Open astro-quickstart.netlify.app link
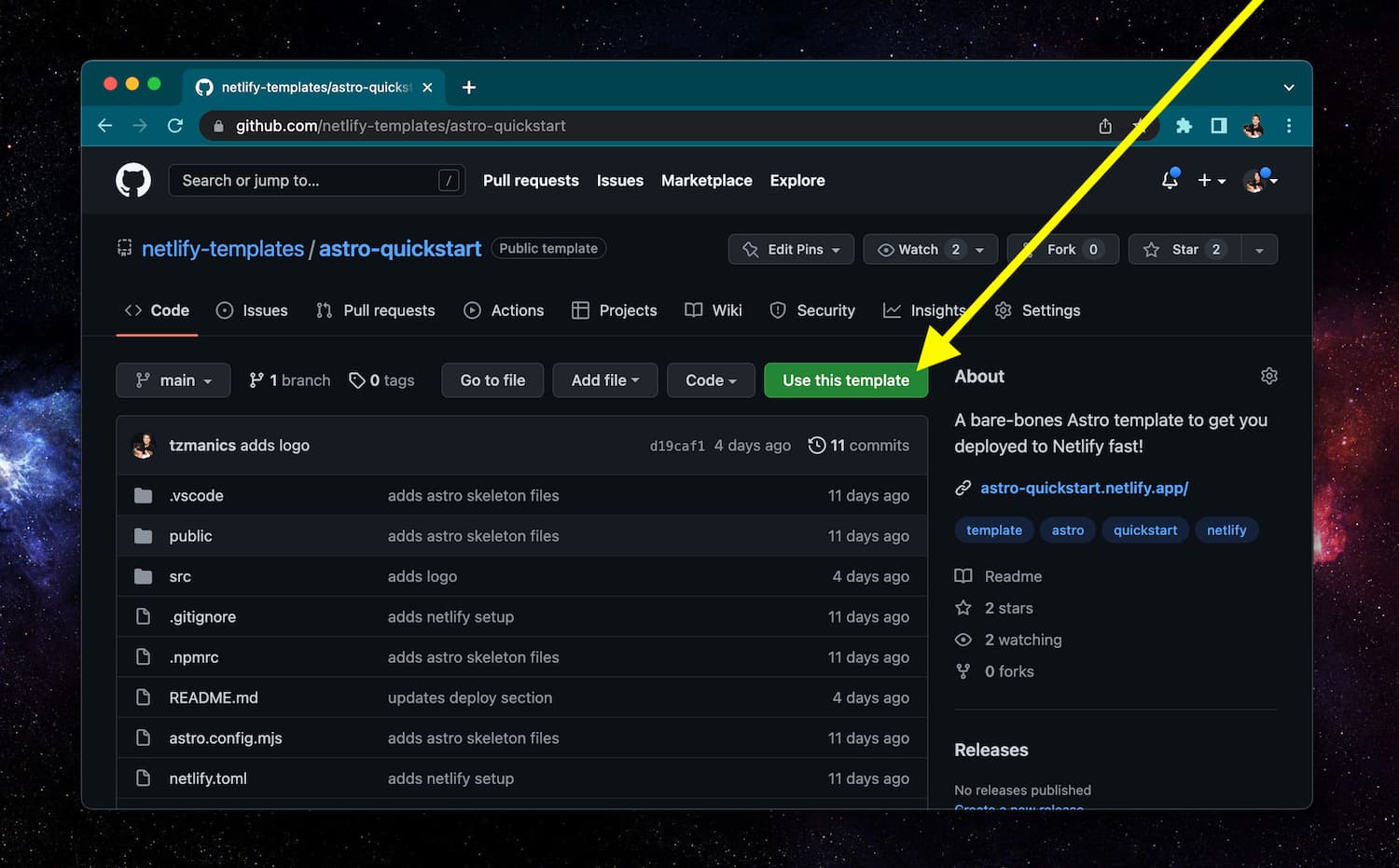This screenshot has height=868, width=1399. [x=1084, y=488]
